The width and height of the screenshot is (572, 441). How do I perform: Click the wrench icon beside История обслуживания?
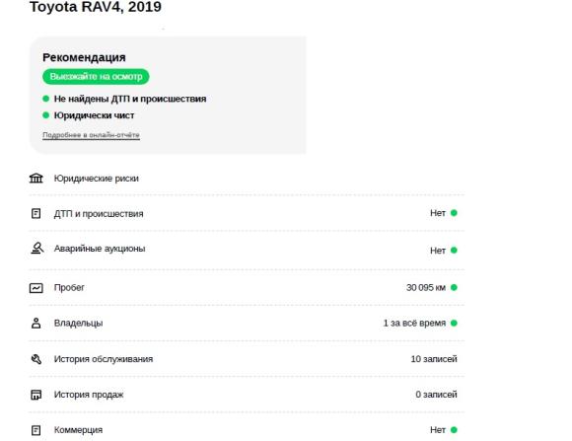click(x=36, y=359)
